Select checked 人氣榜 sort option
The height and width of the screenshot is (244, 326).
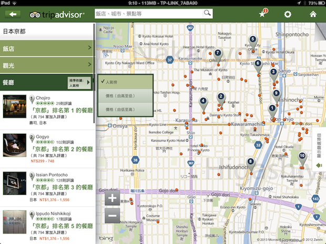pos(125,82)
